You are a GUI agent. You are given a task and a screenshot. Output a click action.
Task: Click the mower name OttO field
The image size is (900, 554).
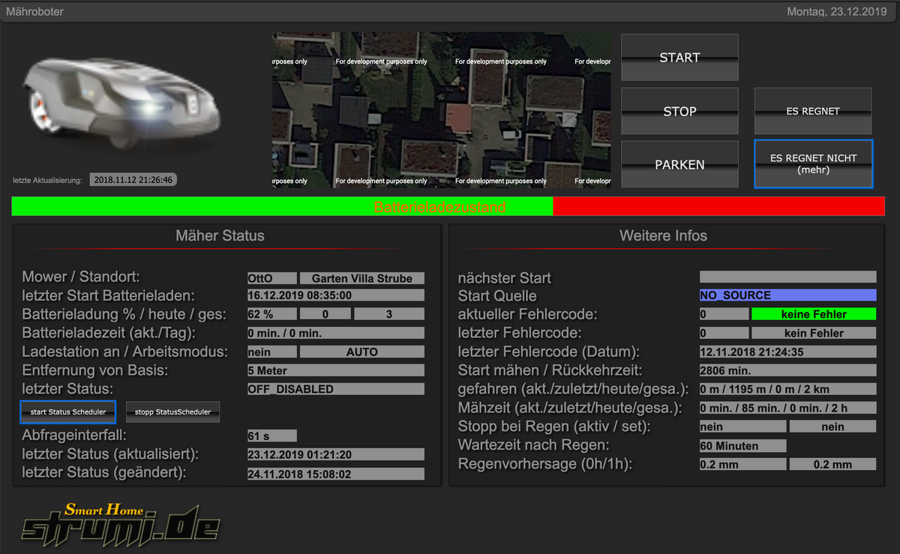[x=272, y=278]
